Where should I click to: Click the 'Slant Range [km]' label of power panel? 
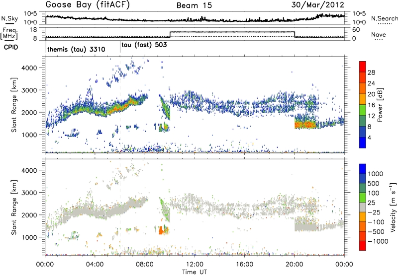(14, 105)
